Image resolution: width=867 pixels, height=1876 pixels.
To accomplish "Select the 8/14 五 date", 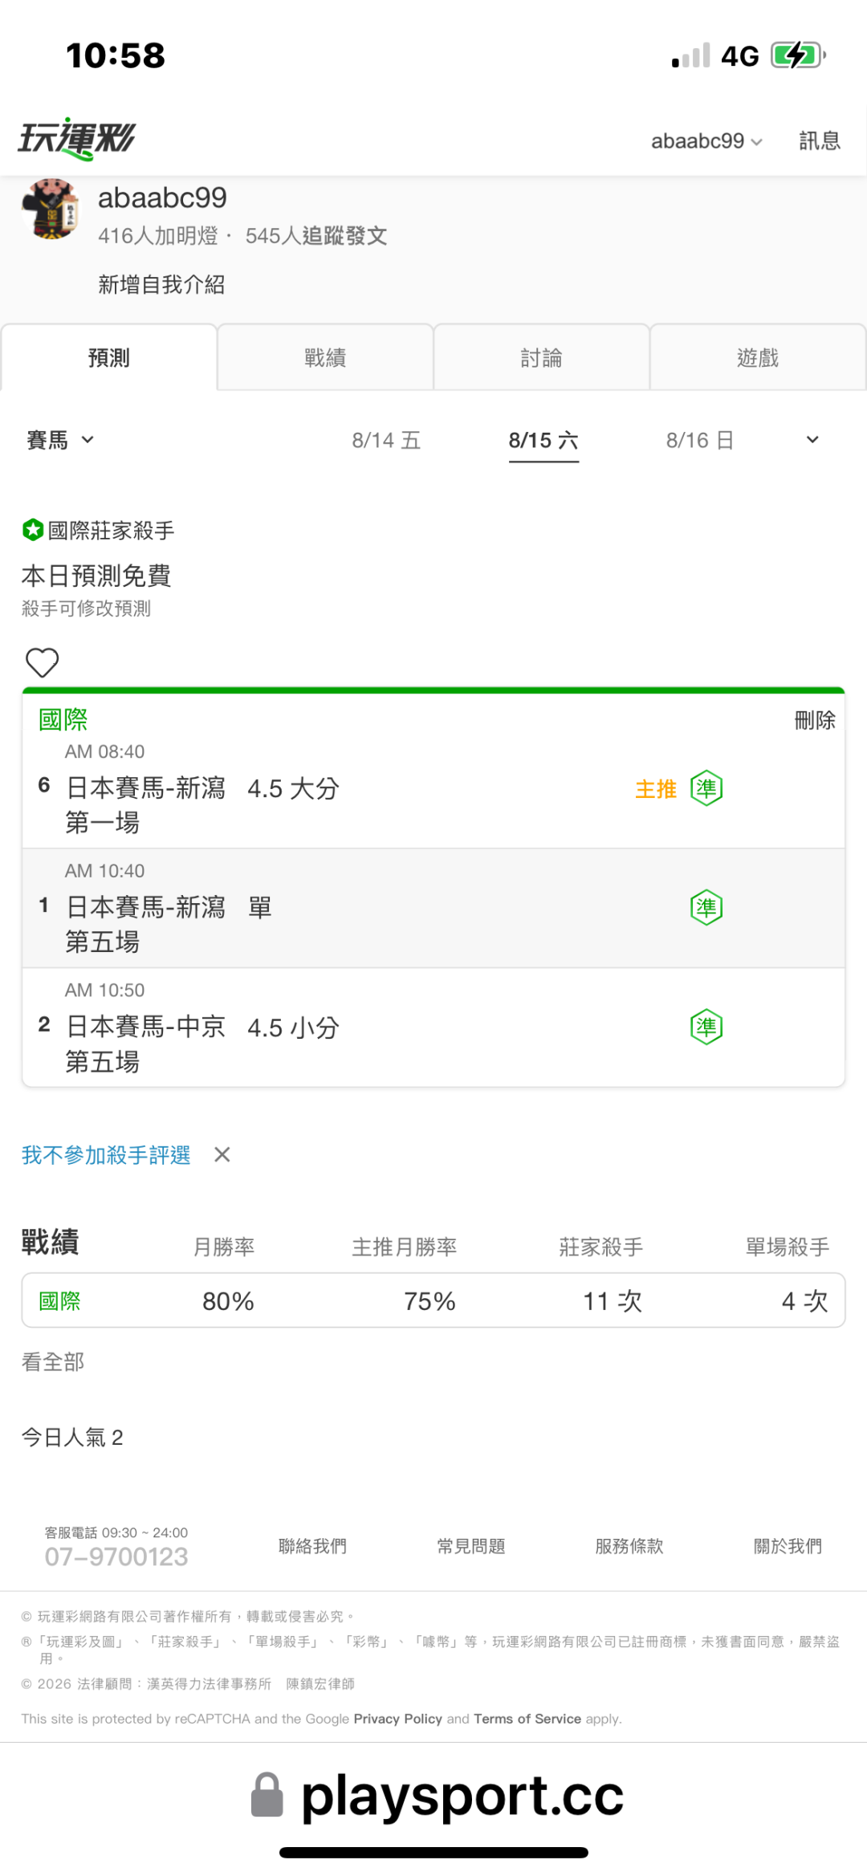I will click(386, 440).
